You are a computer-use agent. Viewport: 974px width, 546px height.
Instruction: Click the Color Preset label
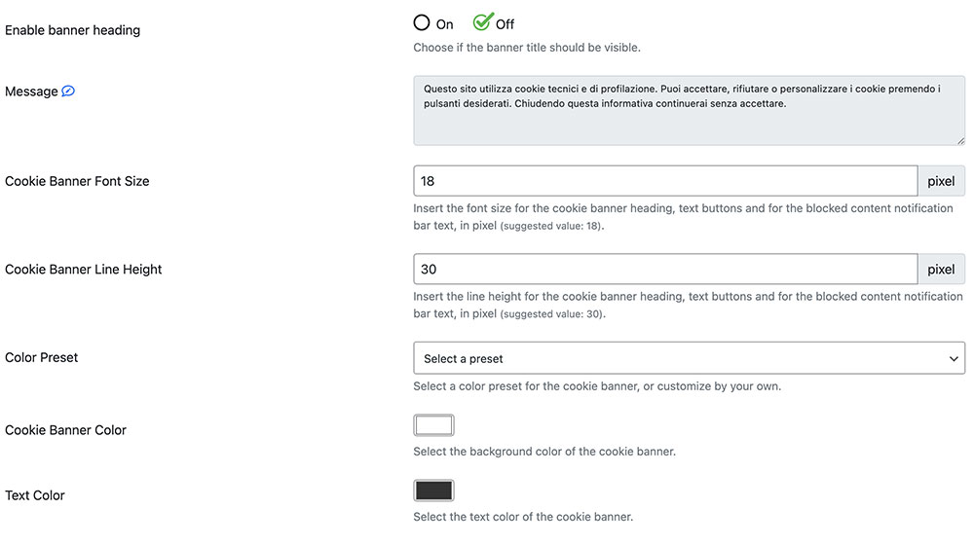coord(42,357)
